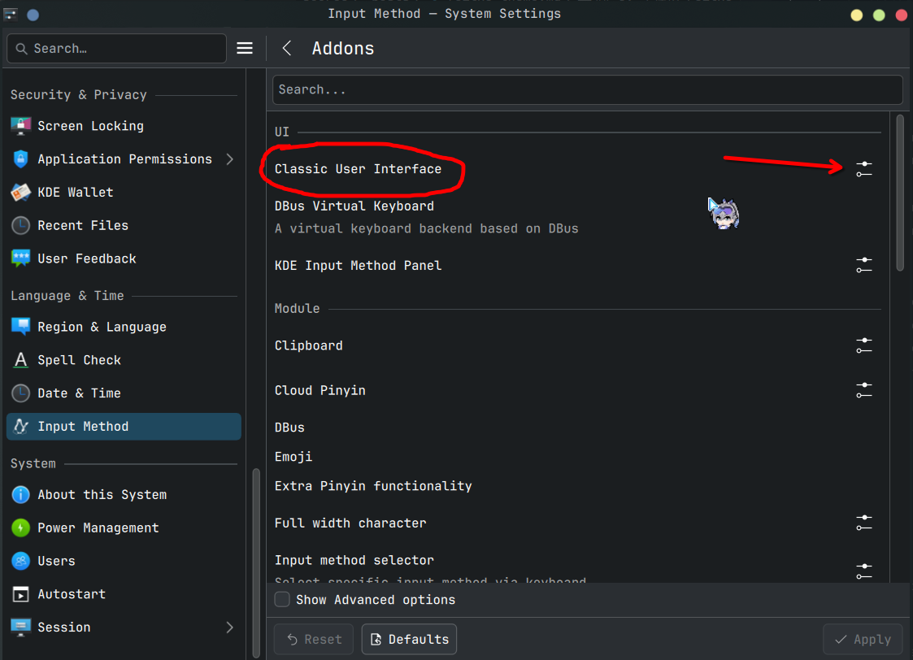Open Screen Locking settings

[x=90, y=126]
